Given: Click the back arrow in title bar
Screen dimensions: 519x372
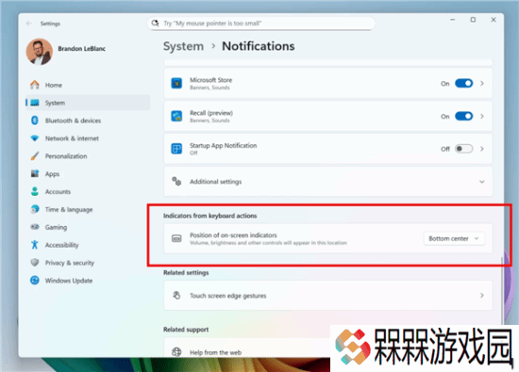Looking at the screenshot, I should point(29,24).
